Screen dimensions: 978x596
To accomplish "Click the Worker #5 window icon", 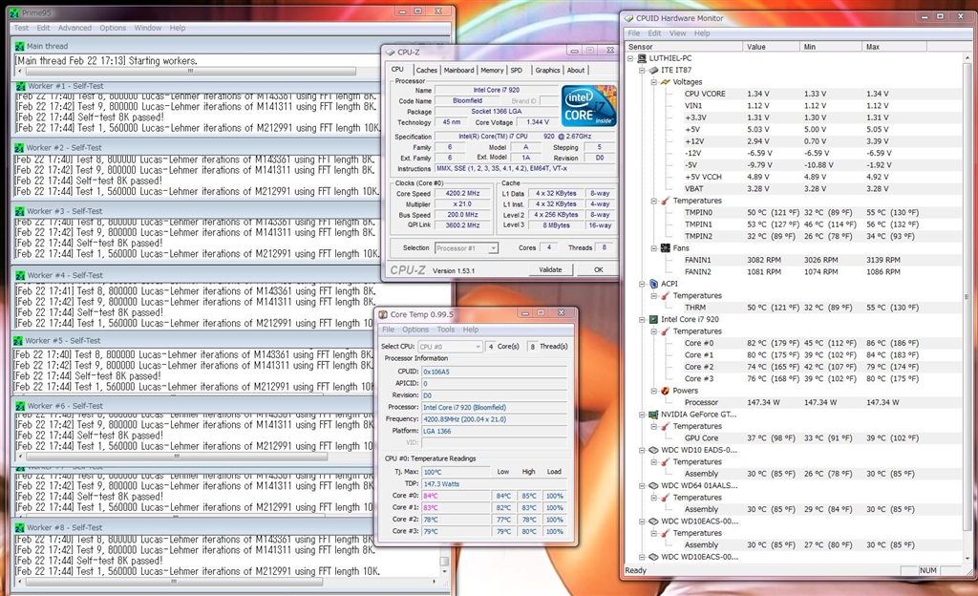I will pyautogui.click(x=18, y=341).
